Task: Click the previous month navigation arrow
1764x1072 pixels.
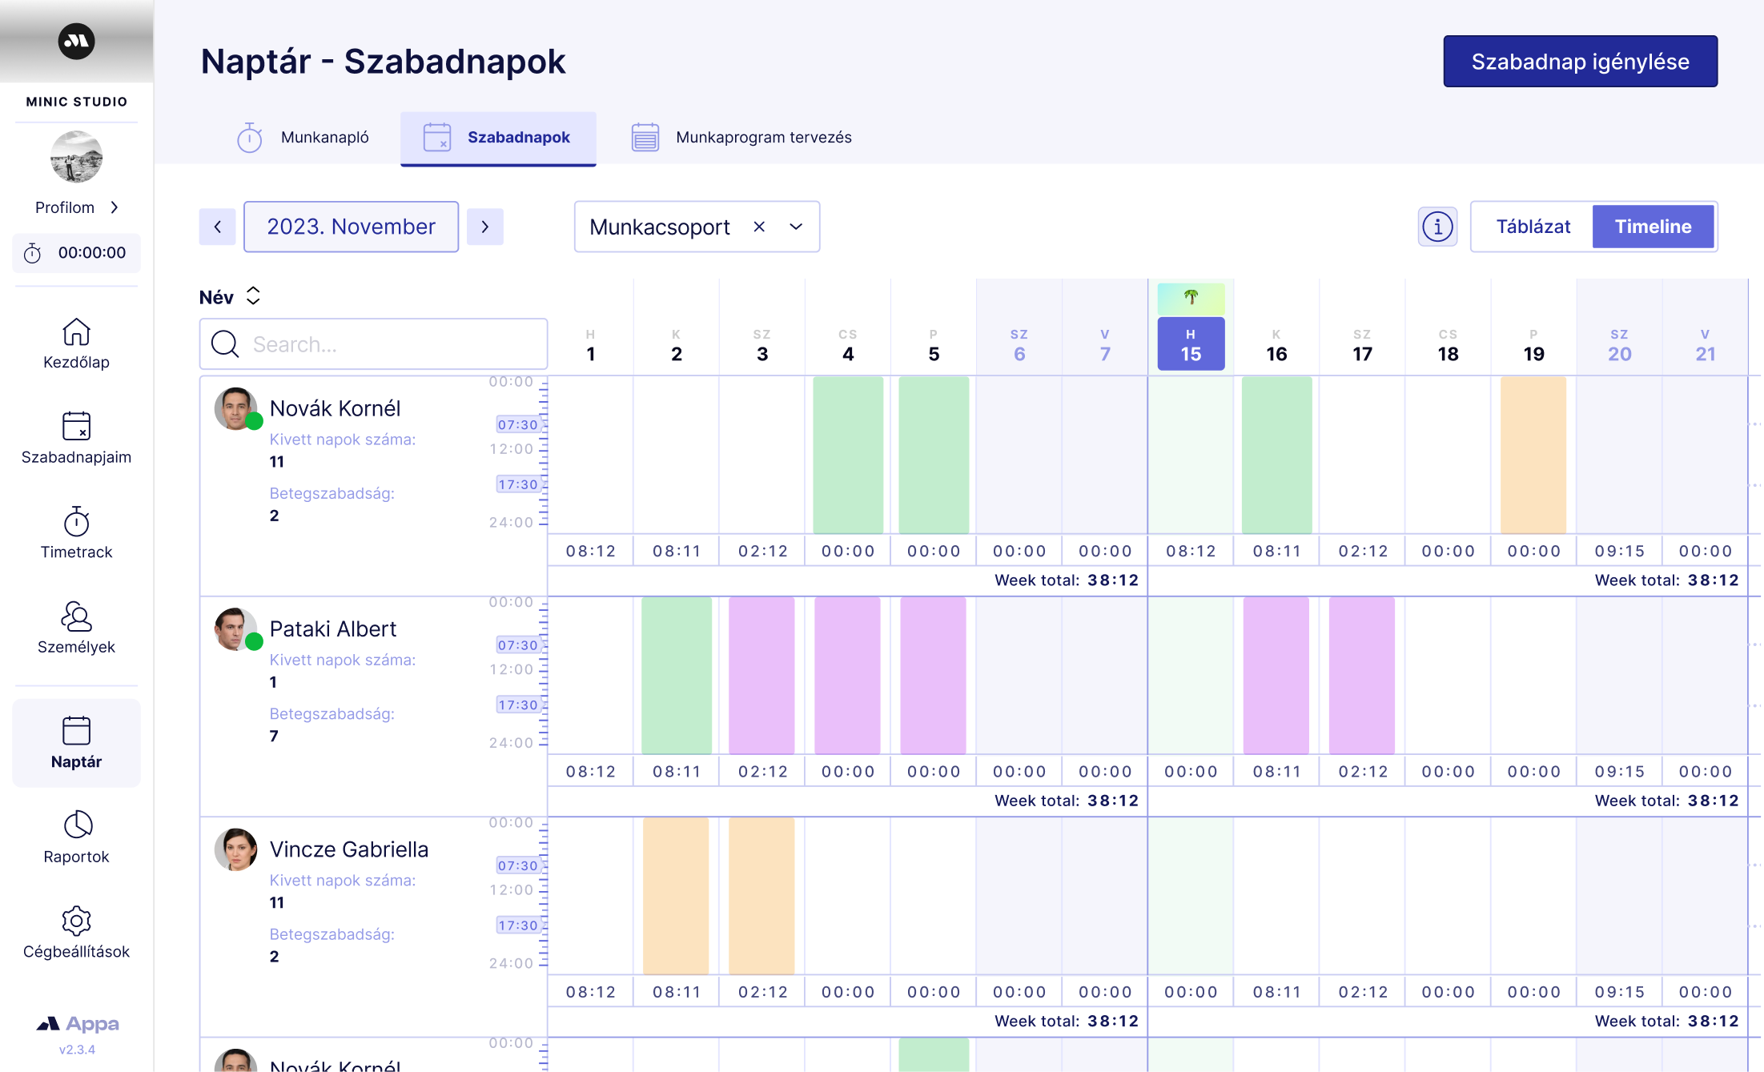Action: pyautogui.click(x=218, y=226)
